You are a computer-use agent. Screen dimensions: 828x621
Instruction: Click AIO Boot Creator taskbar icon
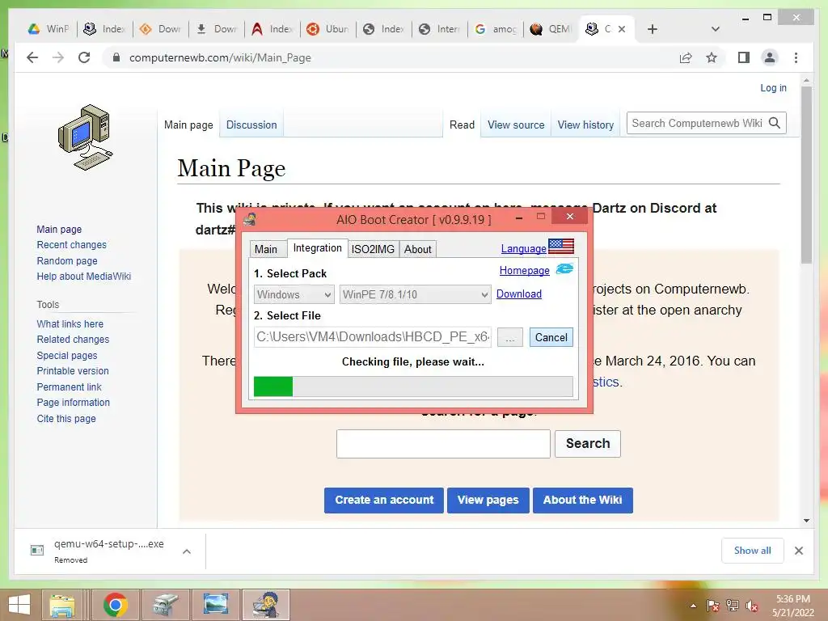pos(265,605)
